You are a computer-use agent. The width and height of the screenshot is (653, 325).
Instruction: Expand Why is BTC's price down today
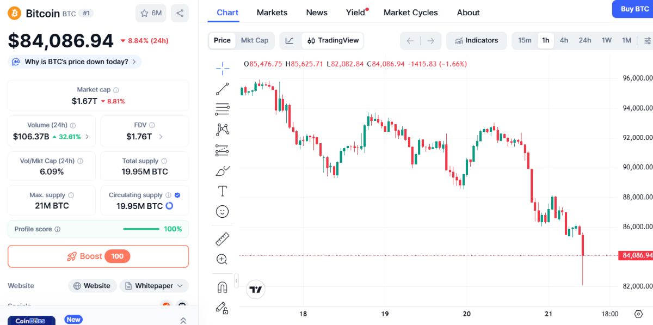pos(75,62)
